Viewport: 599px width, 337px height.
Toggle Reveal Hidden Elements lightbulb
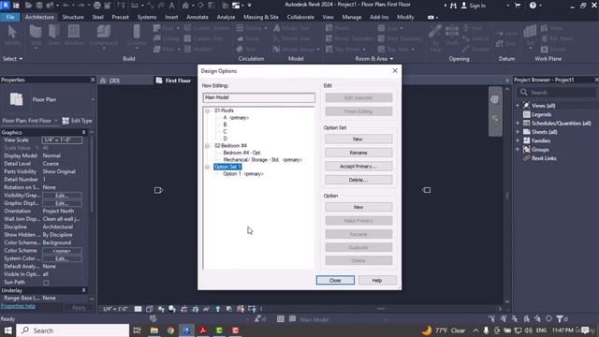click(x=218, y=309)
